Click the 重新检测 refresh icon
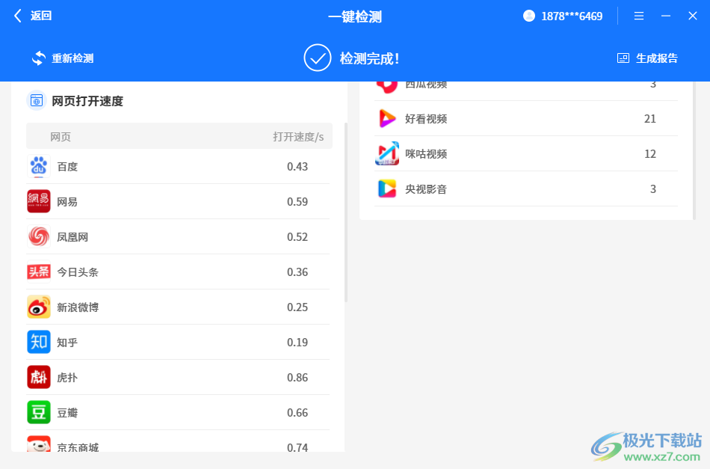 coord(39,58)
